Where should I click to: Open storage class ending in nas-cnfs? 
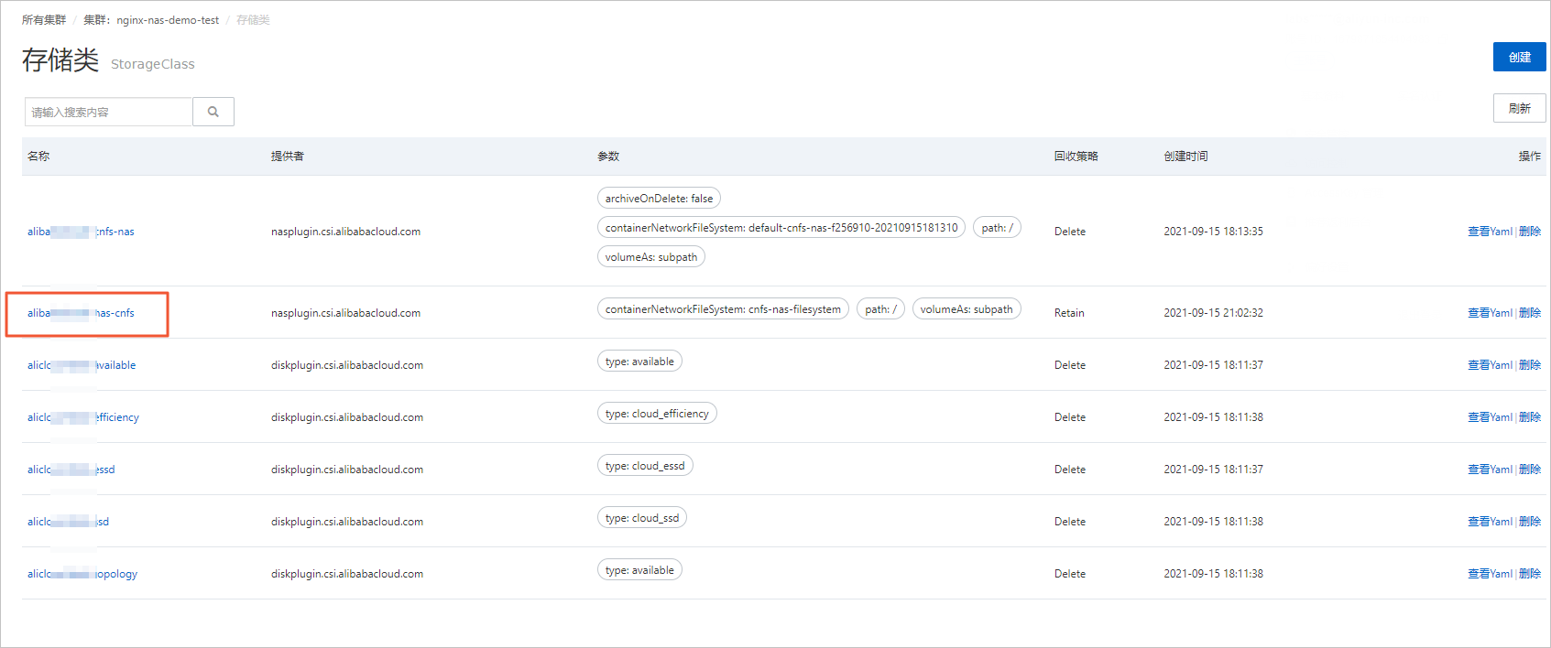point(81,313)
